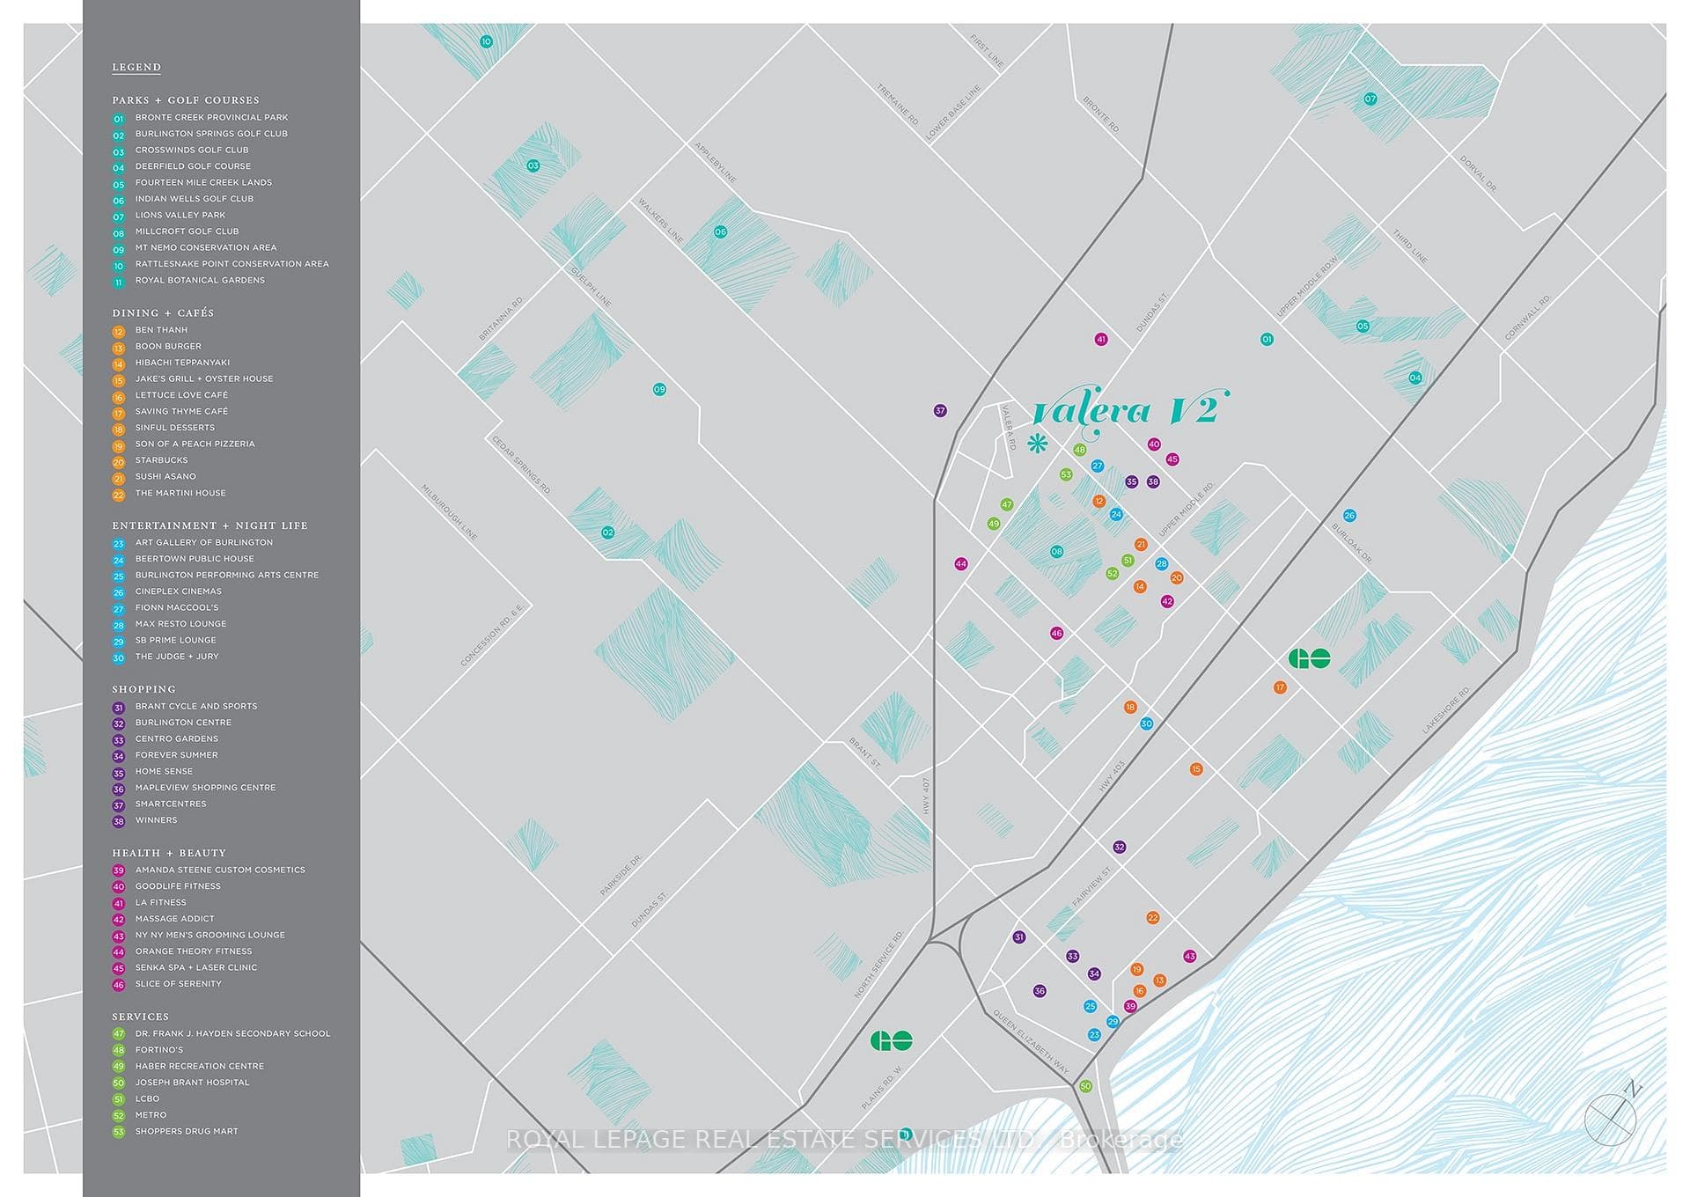Click map marker 09 Mt Nemo Conservation Area
Screen dimensions: 1690x1197
click(659, 389)
